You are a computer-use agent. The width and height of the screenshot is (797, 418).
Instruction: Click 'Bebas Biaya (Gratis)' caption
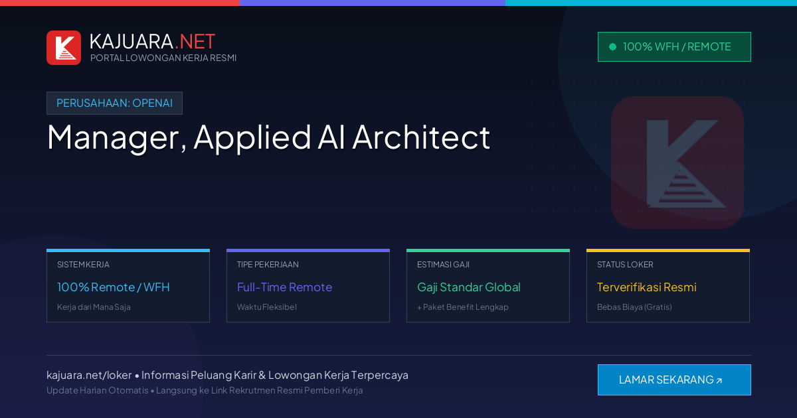click(x=634, y=307)
